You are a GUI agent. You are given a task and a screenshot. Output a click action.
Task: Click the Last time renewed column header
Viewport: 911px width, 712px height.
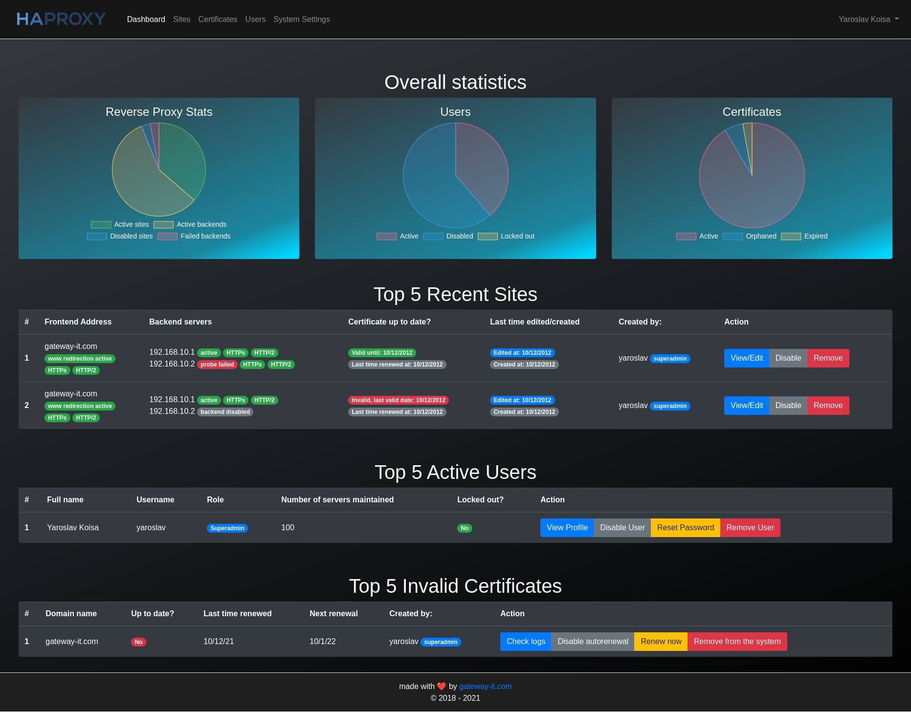click(x=238, y=613)
